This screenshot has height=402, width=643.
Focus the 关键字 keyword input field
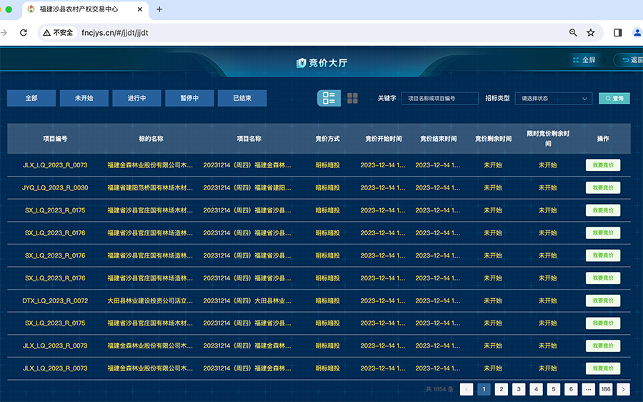(x=439, y=98)
